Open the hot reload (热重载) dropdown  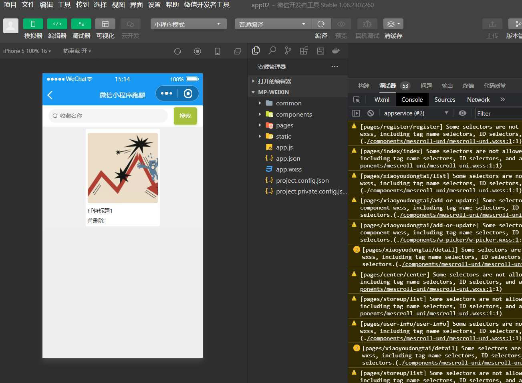coord(77,51)
